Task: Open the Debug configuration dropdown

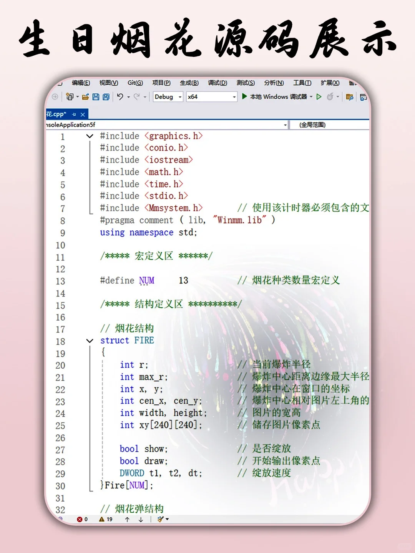Action: point(168,97)
